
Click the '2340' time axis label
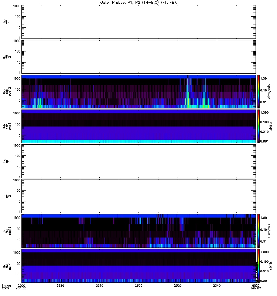point(217,286)
